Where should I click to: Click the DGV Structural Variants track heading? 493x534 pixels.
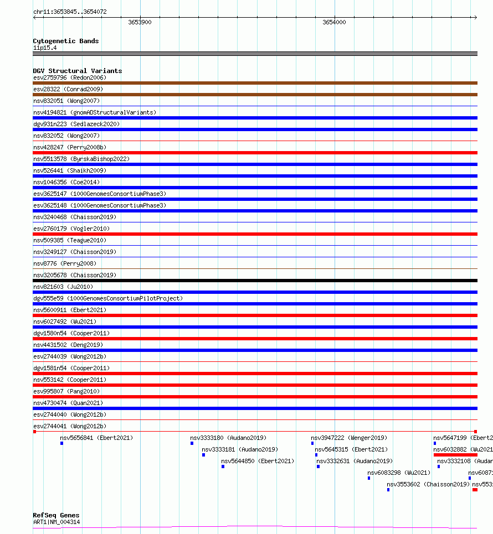[78, 71]
